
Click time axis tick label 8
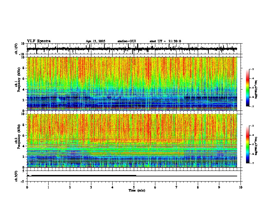pos(198,187)
